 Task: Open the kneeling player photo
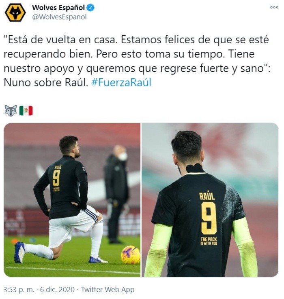tap(72, 200)
